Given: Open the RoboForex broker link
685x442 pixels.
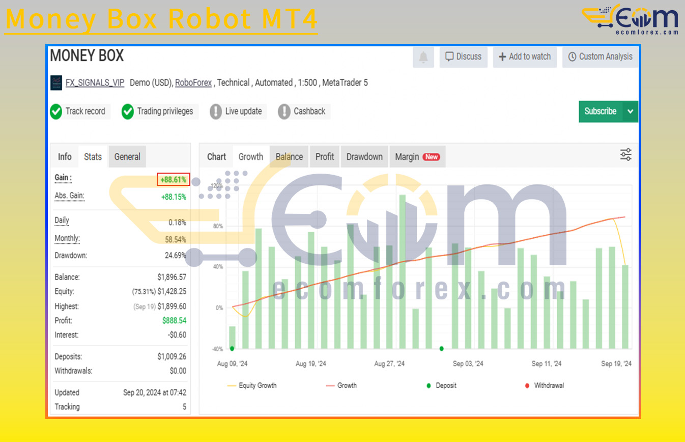Looking at the screenshot, I should click(x=193, y=82).
